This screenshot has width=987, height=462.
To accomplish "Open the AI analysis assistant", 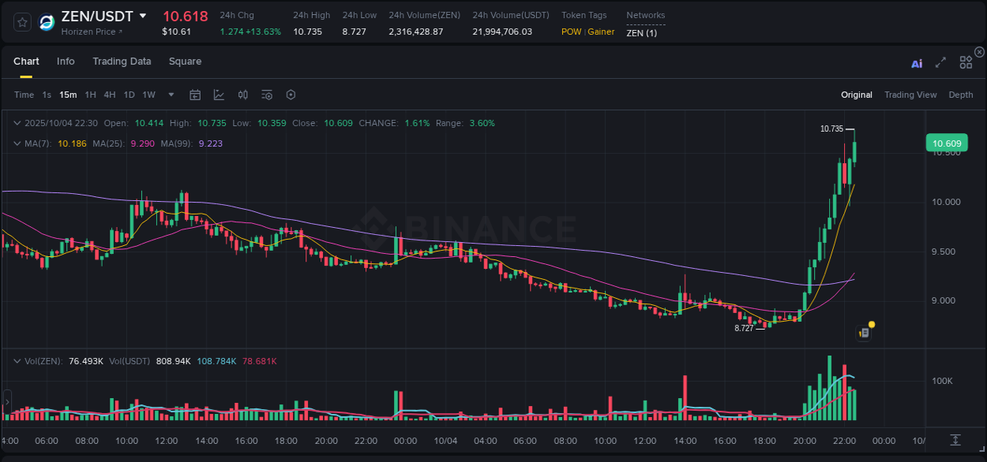I will [x=916, y=61].
